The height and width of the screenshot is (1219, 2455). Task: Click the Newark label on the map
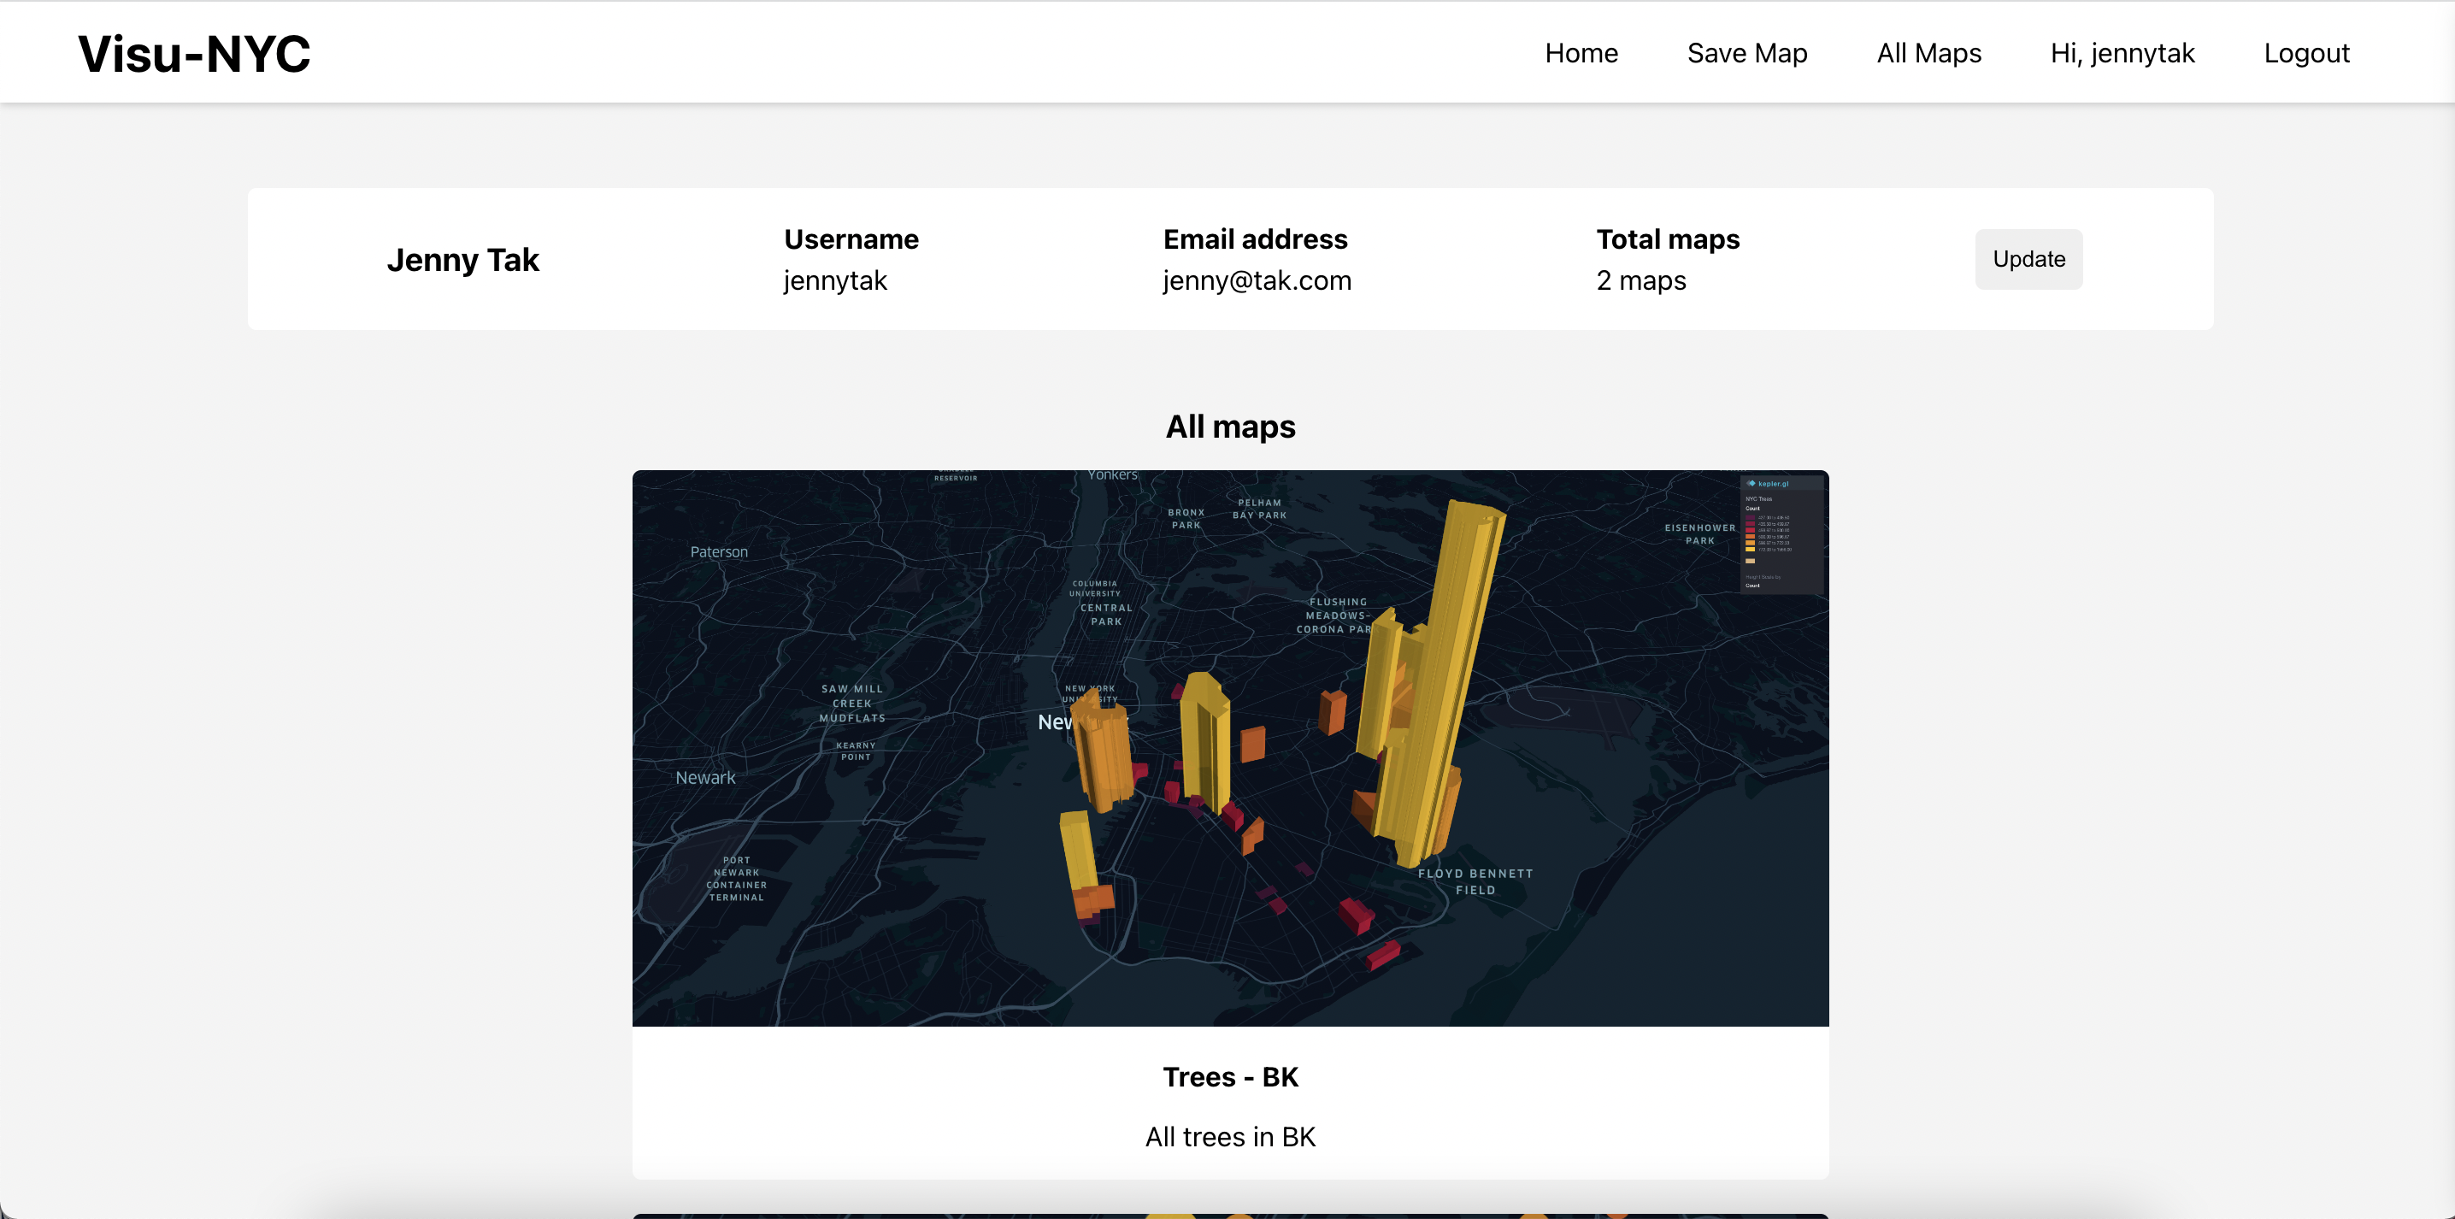705,778
